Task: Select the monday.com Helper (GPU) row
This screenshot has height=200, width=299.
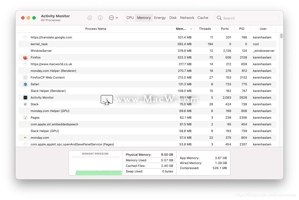Action: click(147, 111)
